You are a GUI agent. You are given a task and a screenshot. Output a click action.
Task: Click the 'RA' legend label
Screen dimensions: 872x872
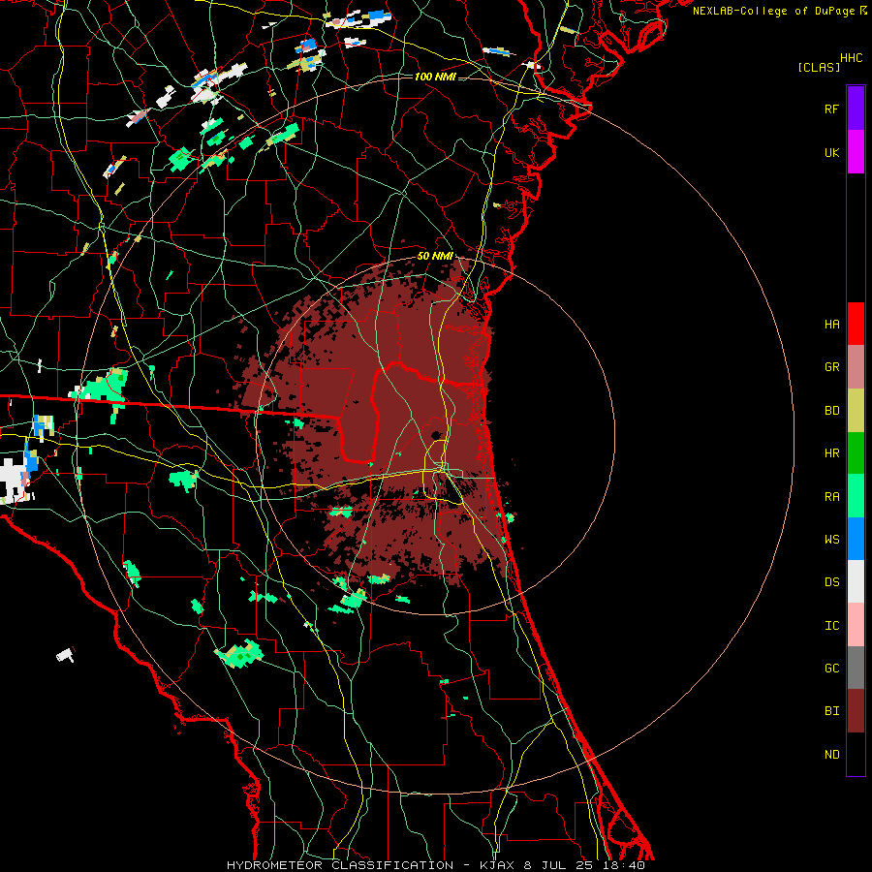[x=831, y=497]
